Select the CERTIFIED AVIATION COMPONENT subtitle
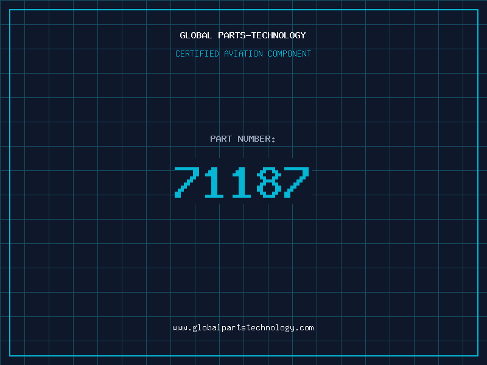The height and width of the screenshot is (365, 487). pyautogui.click(x=243, y=54)
